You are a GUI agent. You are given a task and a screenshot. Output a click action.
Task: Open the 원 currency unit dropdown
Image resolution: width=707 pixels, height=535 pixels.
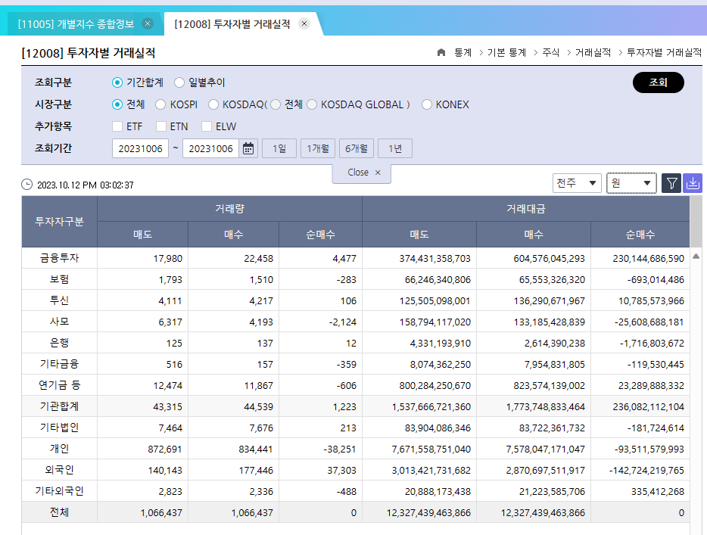click(631, 183)
